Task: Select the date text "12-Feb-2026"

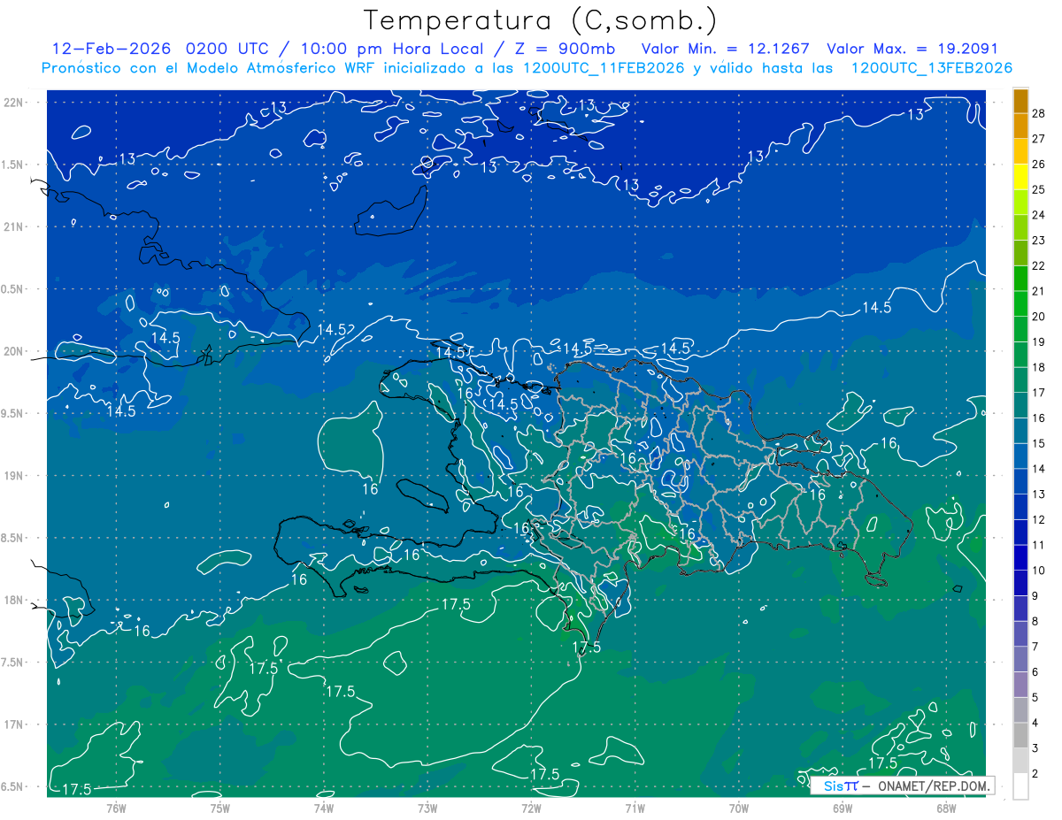Action: [113, 49]
